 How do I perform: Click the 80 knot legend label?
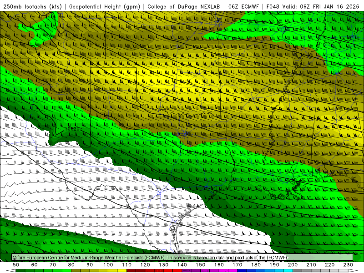[71, 265]
